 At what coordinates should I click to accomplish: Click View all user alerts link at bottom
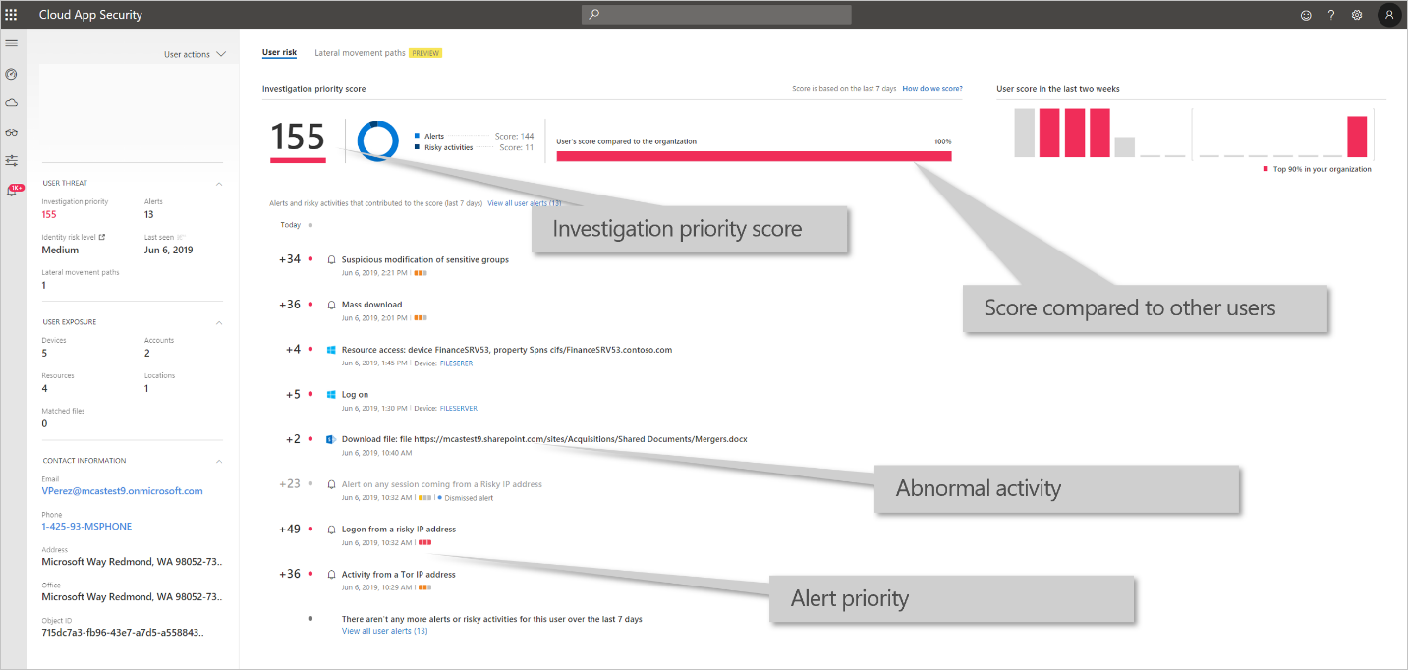(384, 631)
